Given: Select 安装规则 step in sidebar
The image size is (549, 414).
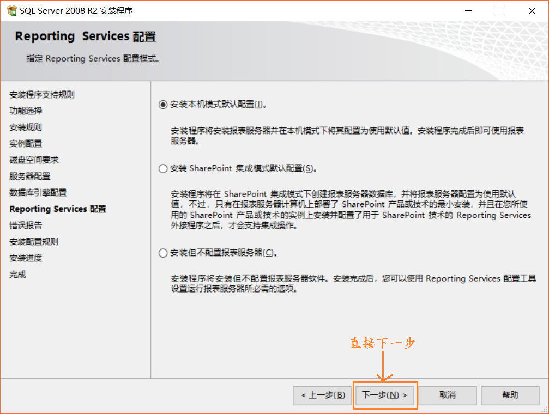Looking at the screenshot, I should (26, 127).
